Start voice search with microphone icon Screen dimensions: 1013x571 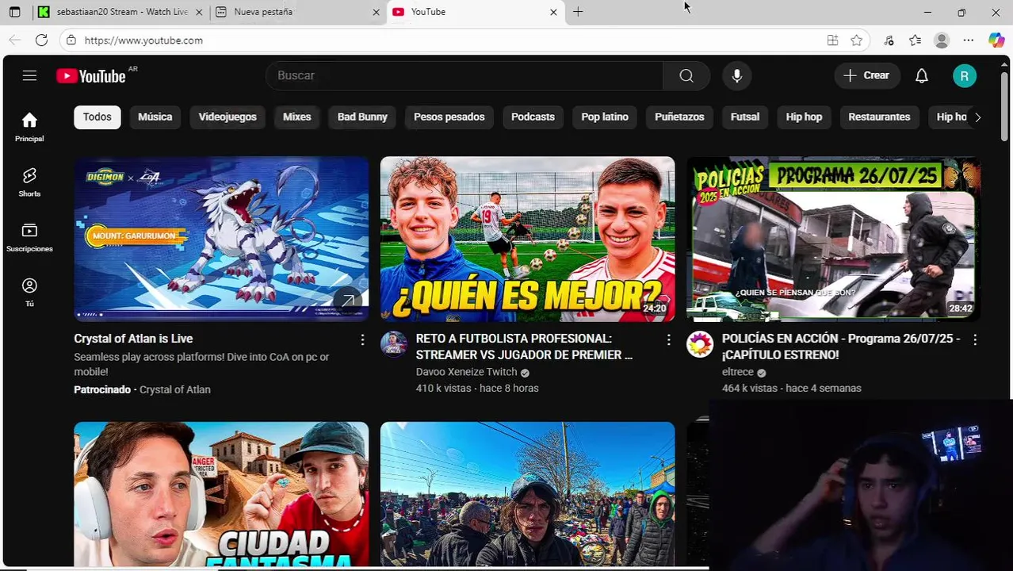[737, 75]
